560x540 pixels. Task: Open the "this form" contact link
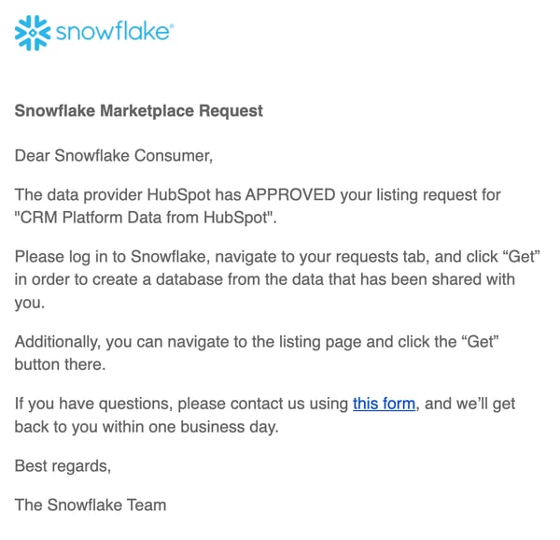384,404
